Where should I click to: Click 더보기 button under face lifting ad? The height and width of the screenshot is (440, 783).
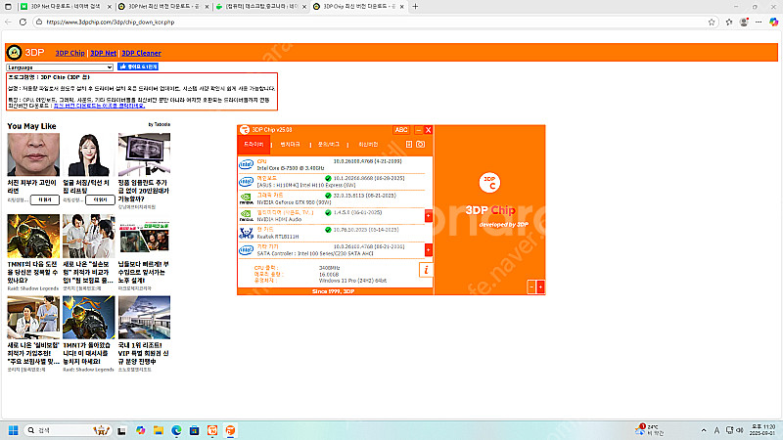point(101,199)
